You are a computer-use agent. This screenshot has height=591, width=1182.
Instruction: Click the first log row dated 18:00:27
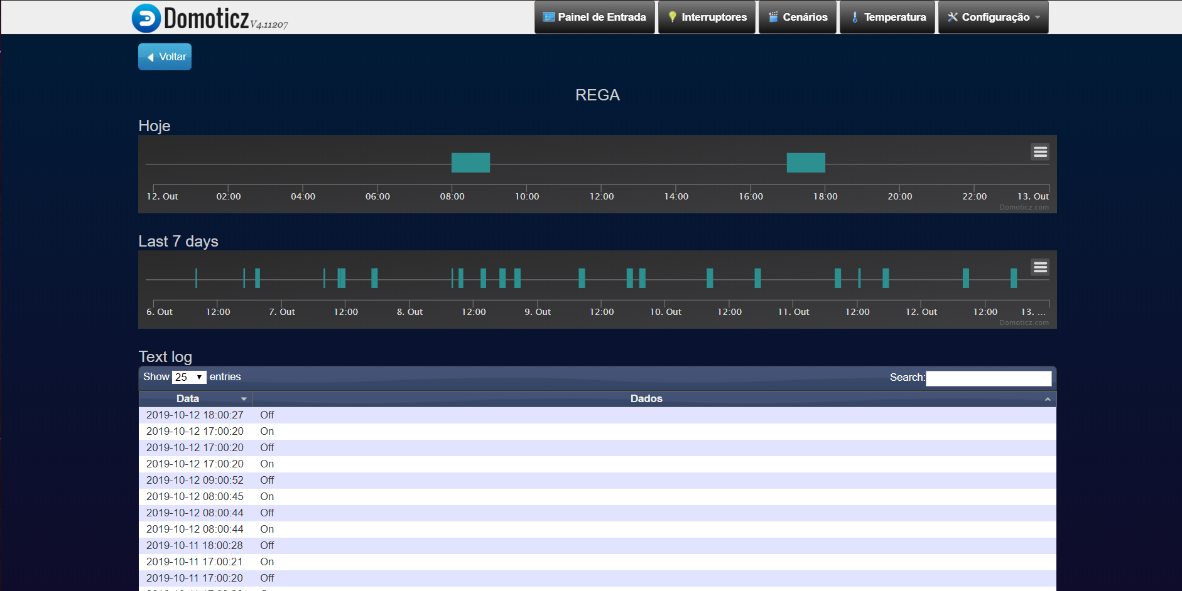(195, 415)
